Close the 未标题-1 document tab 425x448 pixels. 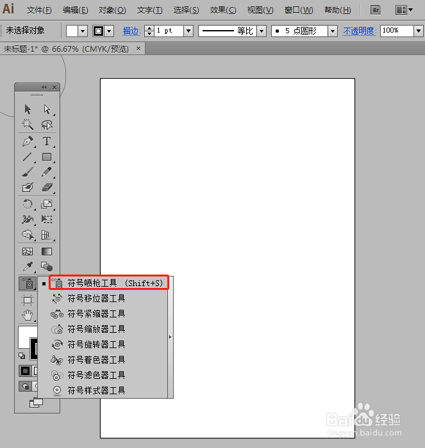[138, 49]
